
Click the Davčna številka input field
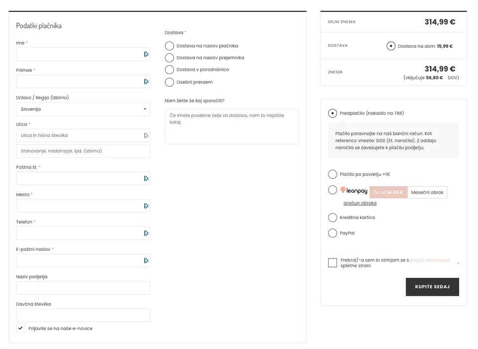pyautogui.click(x=83, y=316)
